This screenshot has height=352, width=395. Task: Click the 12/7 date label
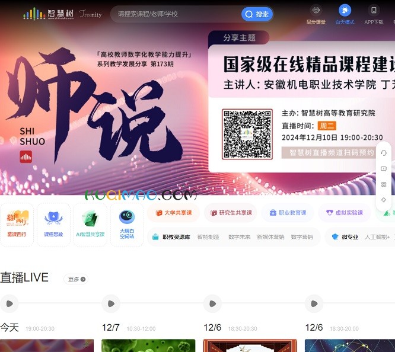(110, 328)
